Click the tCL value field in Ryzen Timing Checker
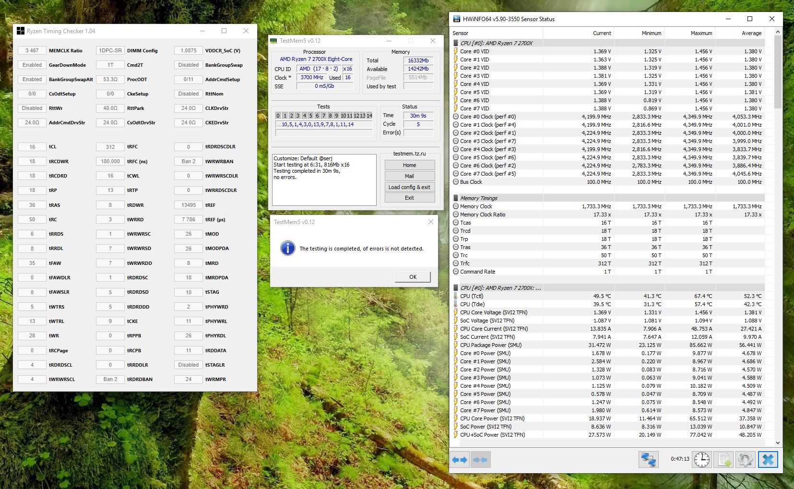The image size is (794, 489). pyautogui.click(x=32, y=147)
